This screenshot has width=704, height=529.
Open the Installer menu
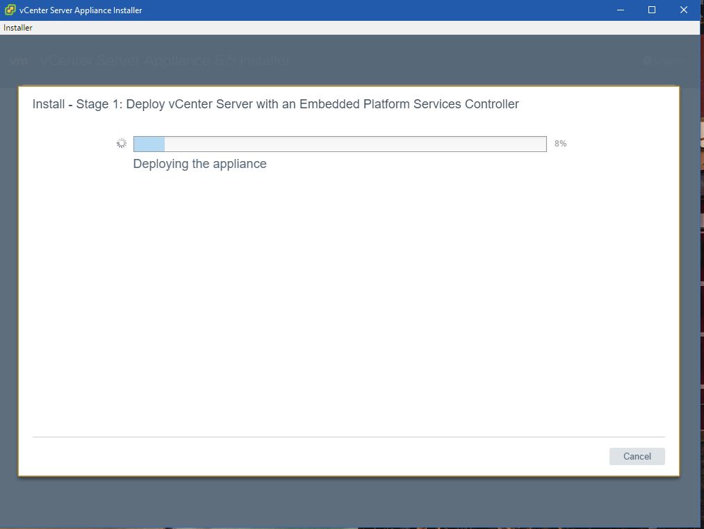(18, 28)
